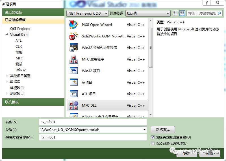Click the 'MFC DLL' template name
Screen dimensions: 226x161
[x=89, y=106]
